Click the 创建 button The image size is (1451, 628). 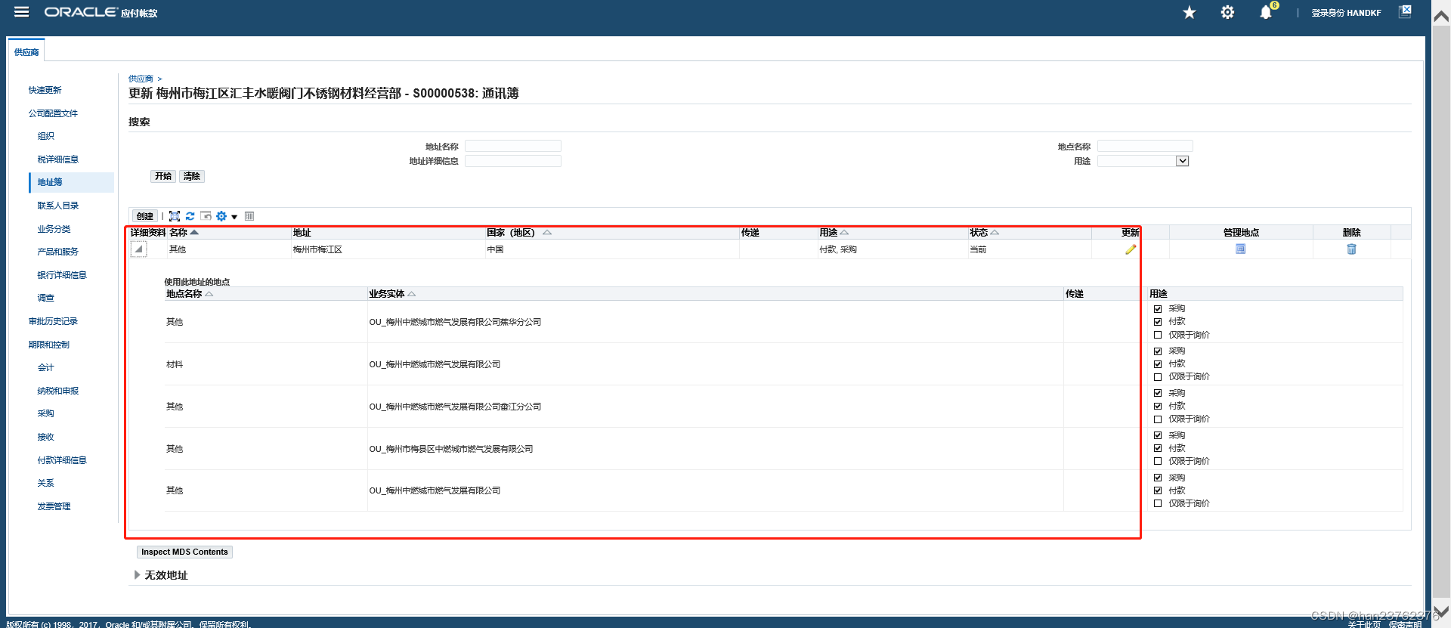pos(145,216)
